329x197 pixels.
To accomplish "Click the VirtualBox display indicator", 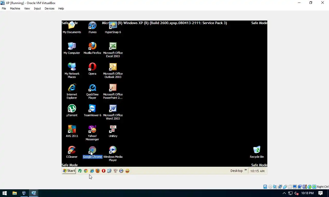I will click(x=295, y=187).
